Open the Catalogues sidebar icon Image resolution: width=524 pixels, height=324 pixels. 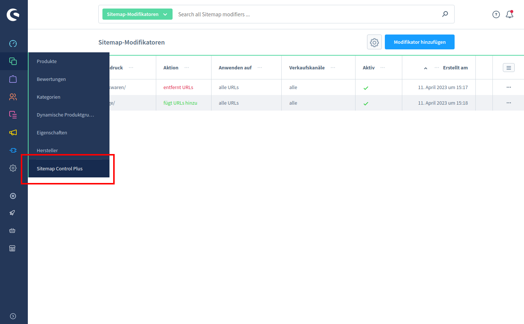click(13, 61)
